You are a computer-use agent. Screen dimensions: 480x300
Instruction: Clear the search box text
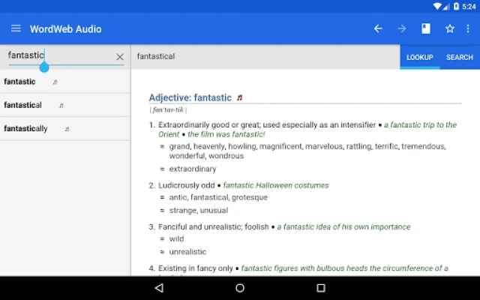[119, 57]
